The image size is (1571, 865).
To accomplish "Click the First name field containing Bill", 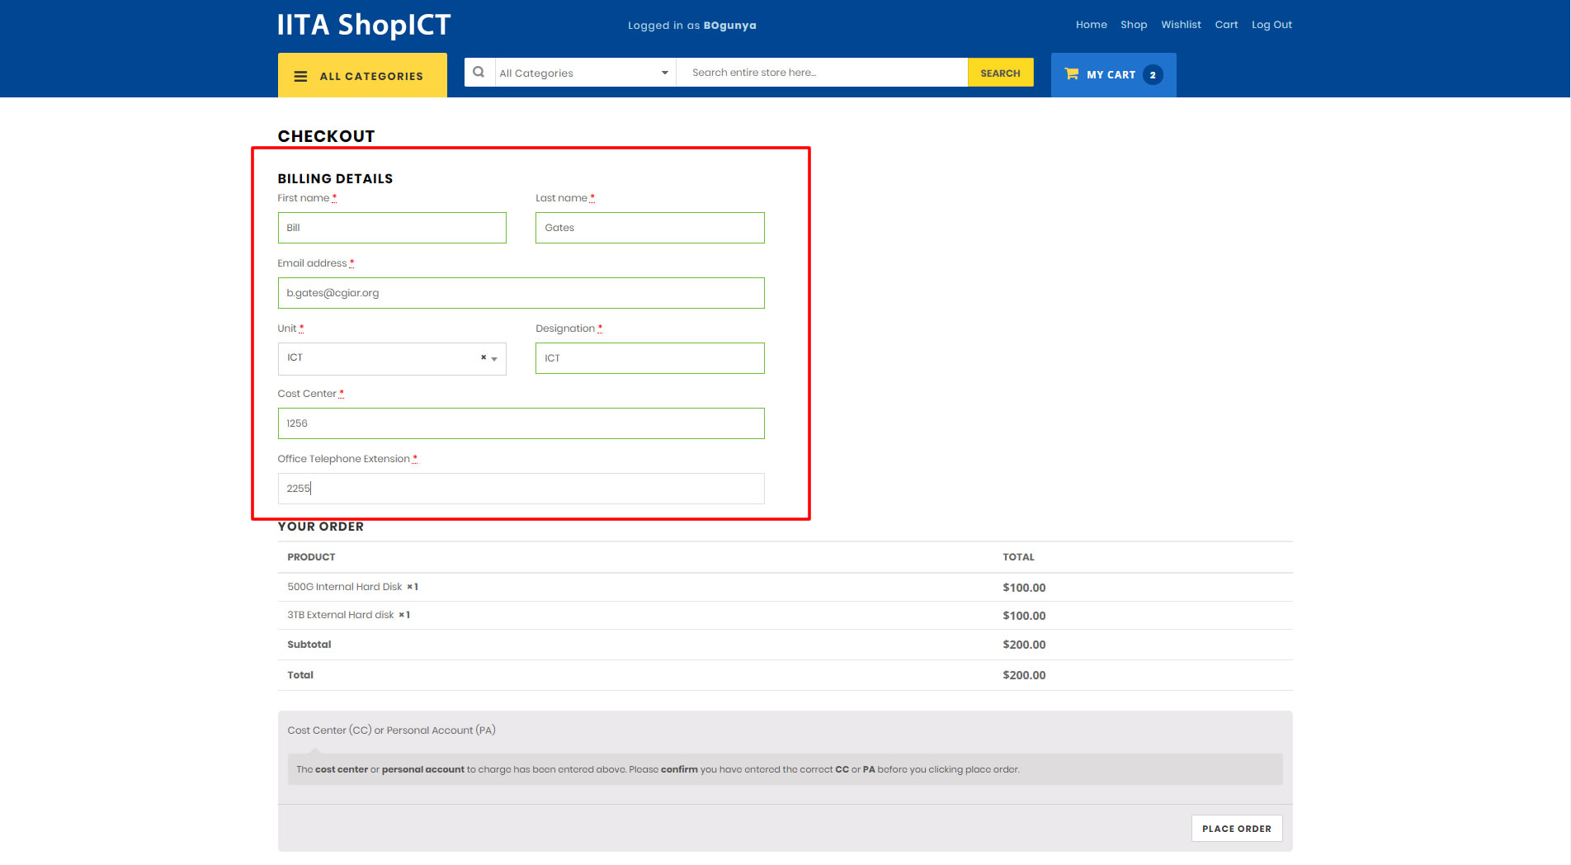I will pos(392,228).
